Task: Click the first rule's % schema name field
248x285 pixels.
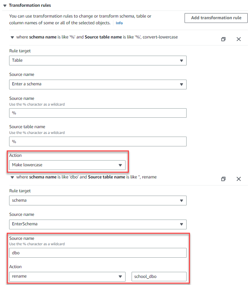Action: pyautogui.click(x=98, y=113)
